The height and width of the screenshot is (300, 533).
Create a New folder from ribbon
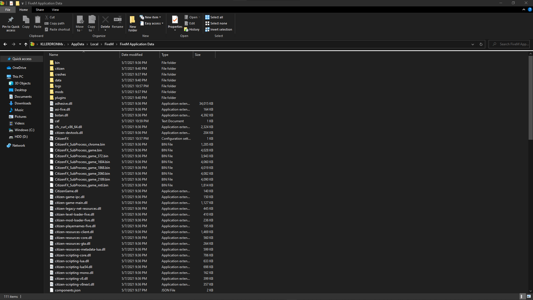(133, 23)
